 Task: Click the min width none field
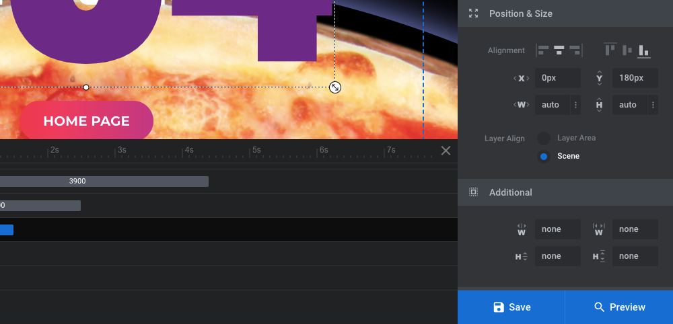point(557,229)
